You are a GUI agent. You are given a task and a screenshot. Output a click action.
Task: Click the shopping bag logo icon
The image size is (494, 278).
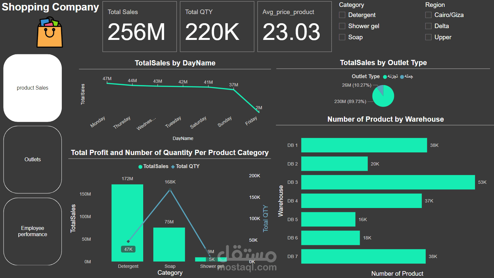coord(50,32)
